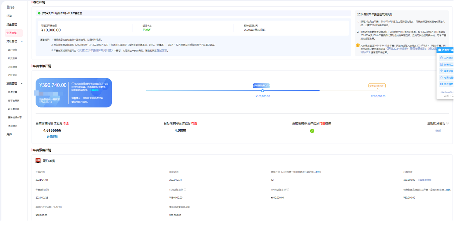Expand the 销售额最高类目对应年费 description
Screen dimensions: 458x230
[448, 190]
